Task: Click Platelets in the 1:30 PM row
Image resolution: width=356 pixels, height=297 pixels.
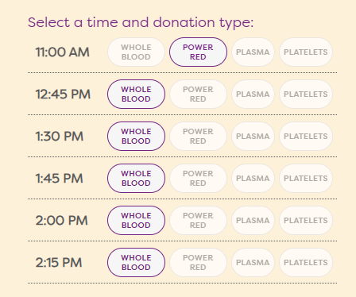Action: pos(306,137)
